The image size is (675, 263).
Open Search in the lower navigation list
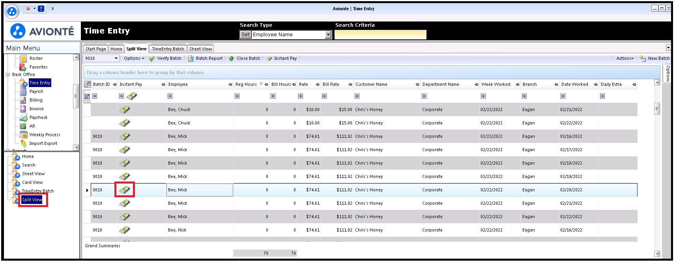point(28,165)
